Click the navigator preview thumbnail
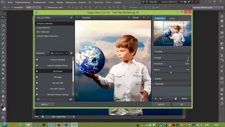 coord(172,34)
